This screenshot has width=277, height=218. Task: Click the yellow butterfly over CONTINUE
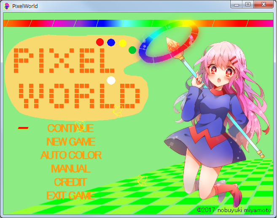(80, 126)
